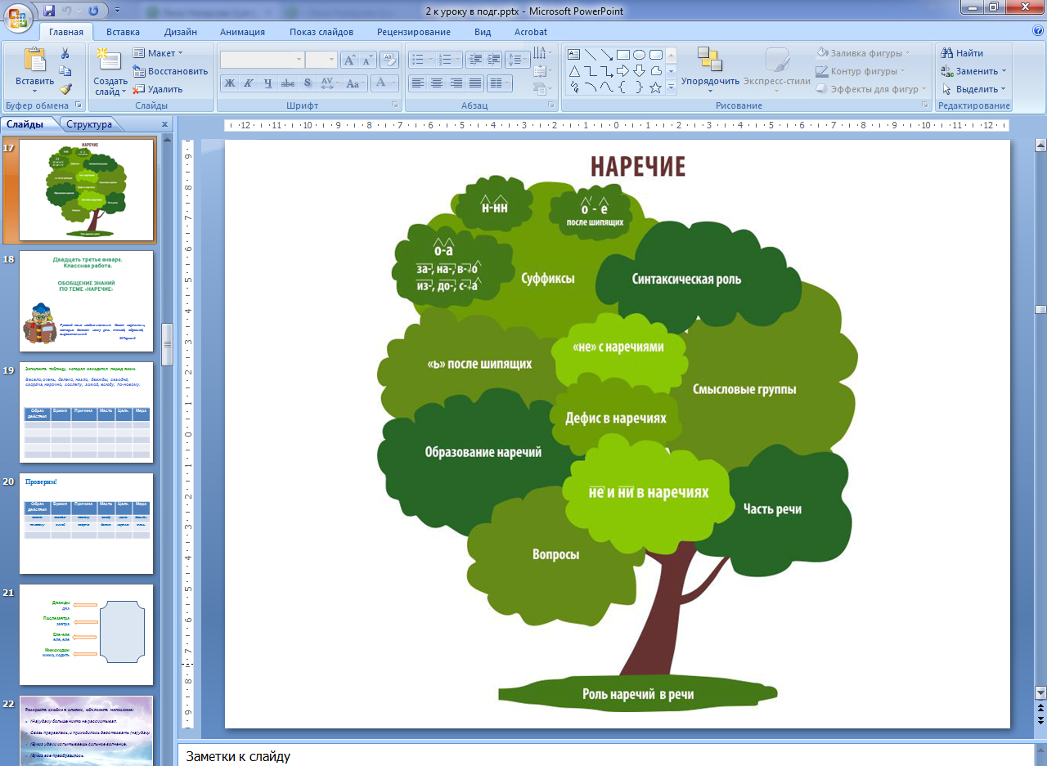Jump to the next slide with the double-down arrow
The image size is (1047, 766).
click(x=1040, y=720)
